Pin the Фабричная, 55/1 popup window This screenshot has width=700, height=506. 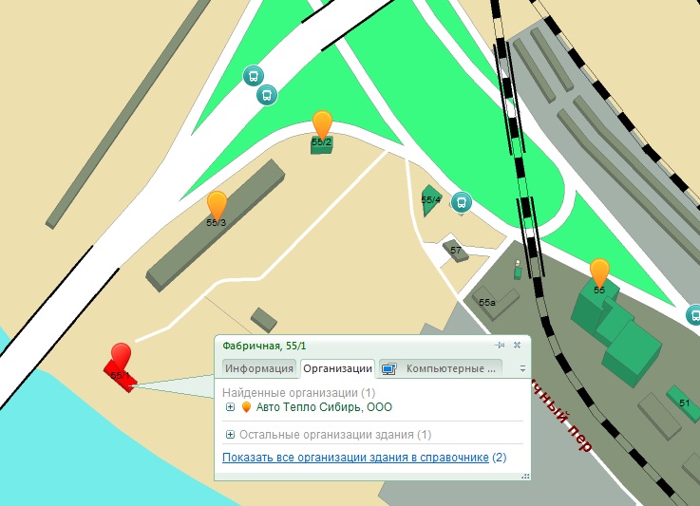(x=500, y=345)
